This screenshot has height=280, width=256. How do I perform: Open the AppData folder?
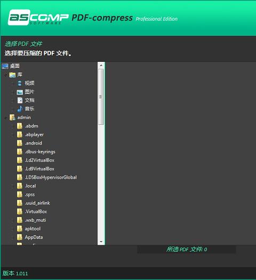(34, 237)
